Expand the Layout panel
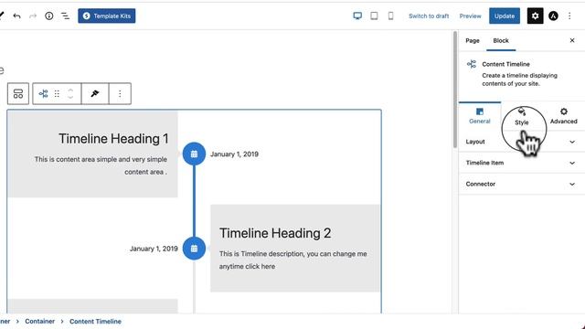 [x=521, y=142]
